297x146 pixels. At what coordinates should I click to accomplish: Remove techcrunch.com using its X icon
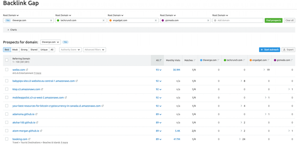click(104, 21)
